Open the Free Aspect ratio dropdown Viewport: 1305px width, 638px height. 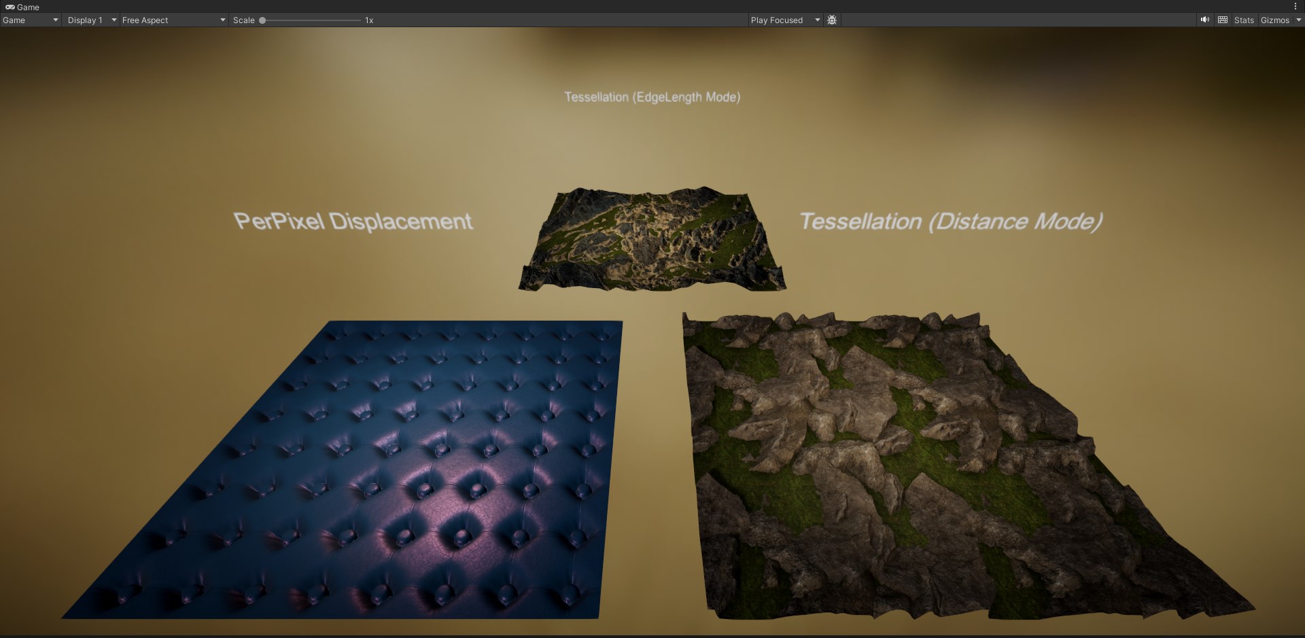(172, 20)
